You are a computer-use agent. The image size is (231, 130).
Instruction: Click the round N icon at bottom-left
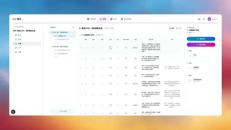pyautogui.click(x=13, y=112)
